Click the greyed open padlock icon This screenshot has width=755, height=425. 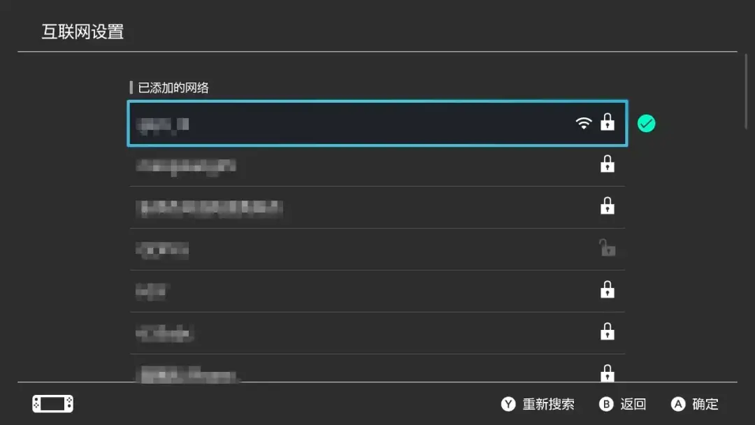coord(607,247)
